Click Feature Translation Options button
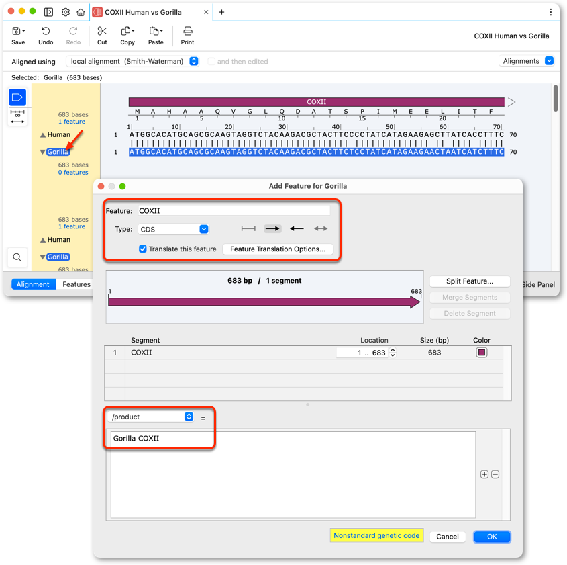Image resolution: width=567 pixels, height=565 pixels. pyautogui.click(x=278, y=249)
